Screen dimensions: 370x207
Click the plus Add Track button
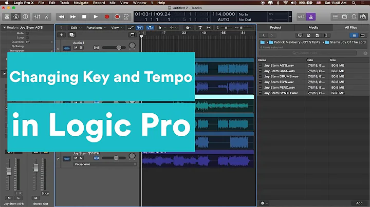point(61,35)
